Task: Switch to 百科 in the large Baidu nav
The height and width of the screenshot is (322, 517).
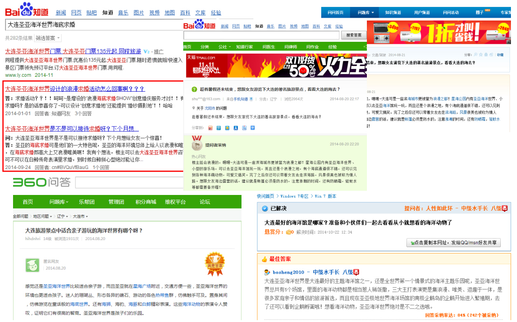Action: pos(185,13)
